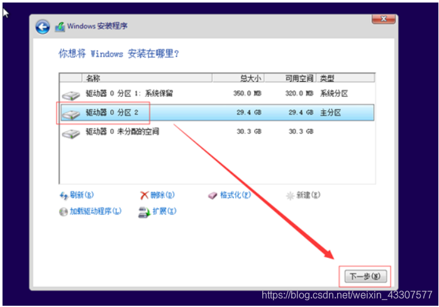Click the 加载驱动程序 disc icon
The height and width of the screenshot is (307, 439).
[x=64, y=212]
